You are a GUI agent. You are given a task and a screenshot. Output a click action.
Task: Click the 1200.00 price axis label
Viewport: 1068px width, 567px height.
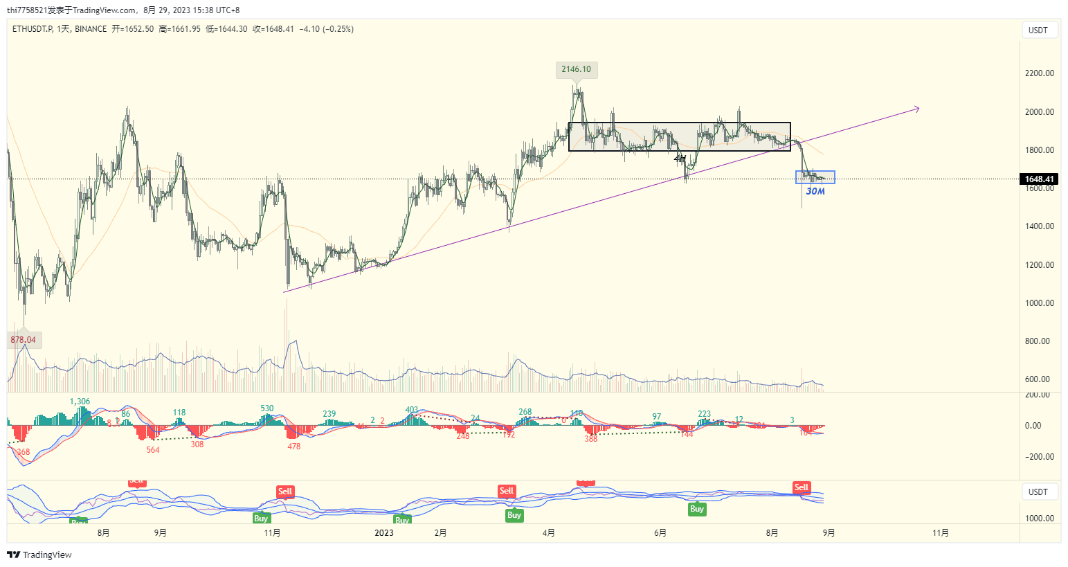tap(1040, 265)
